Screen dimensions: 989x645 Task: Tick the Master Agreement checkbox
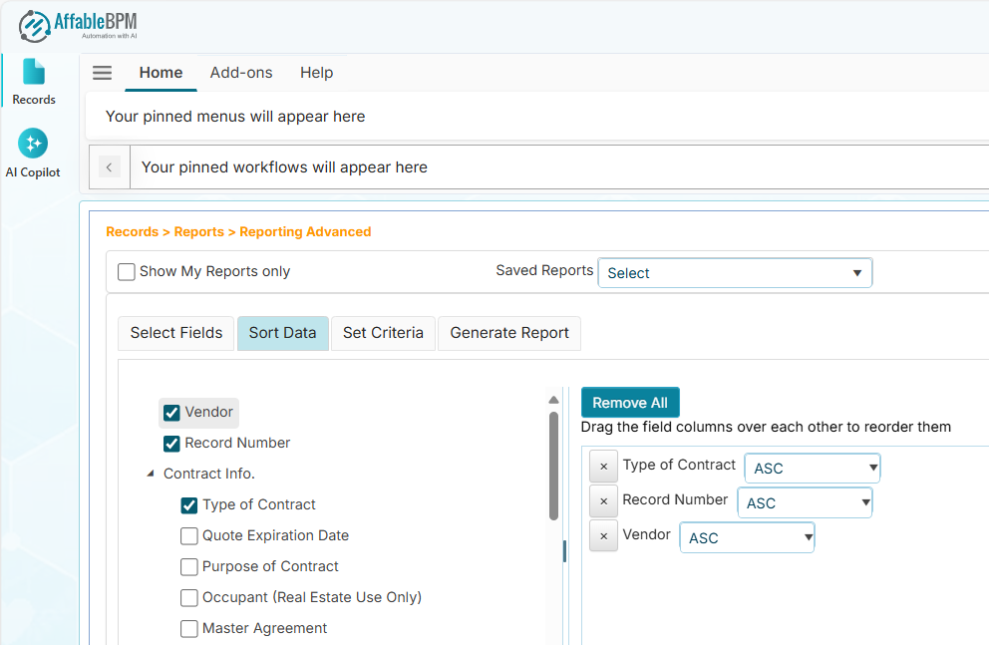tap(189, 629)
